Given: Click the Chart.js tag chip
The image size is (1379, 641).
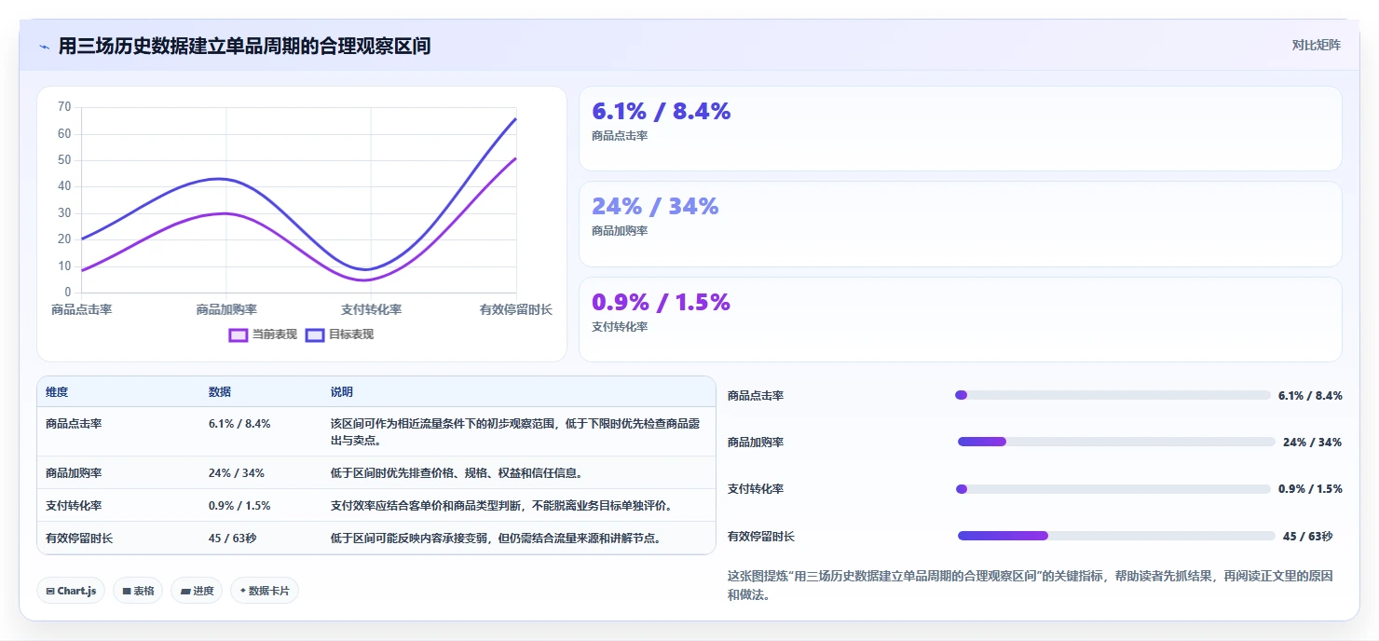Looking at the screenshot, I should coord(71,591).
